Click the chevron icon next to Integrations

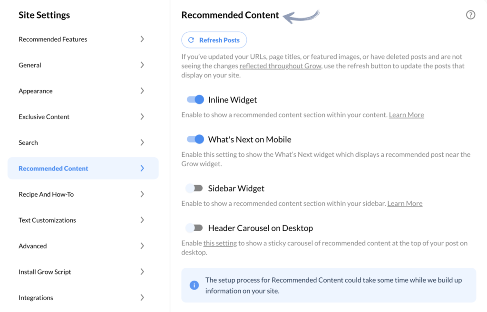(142, 298)
